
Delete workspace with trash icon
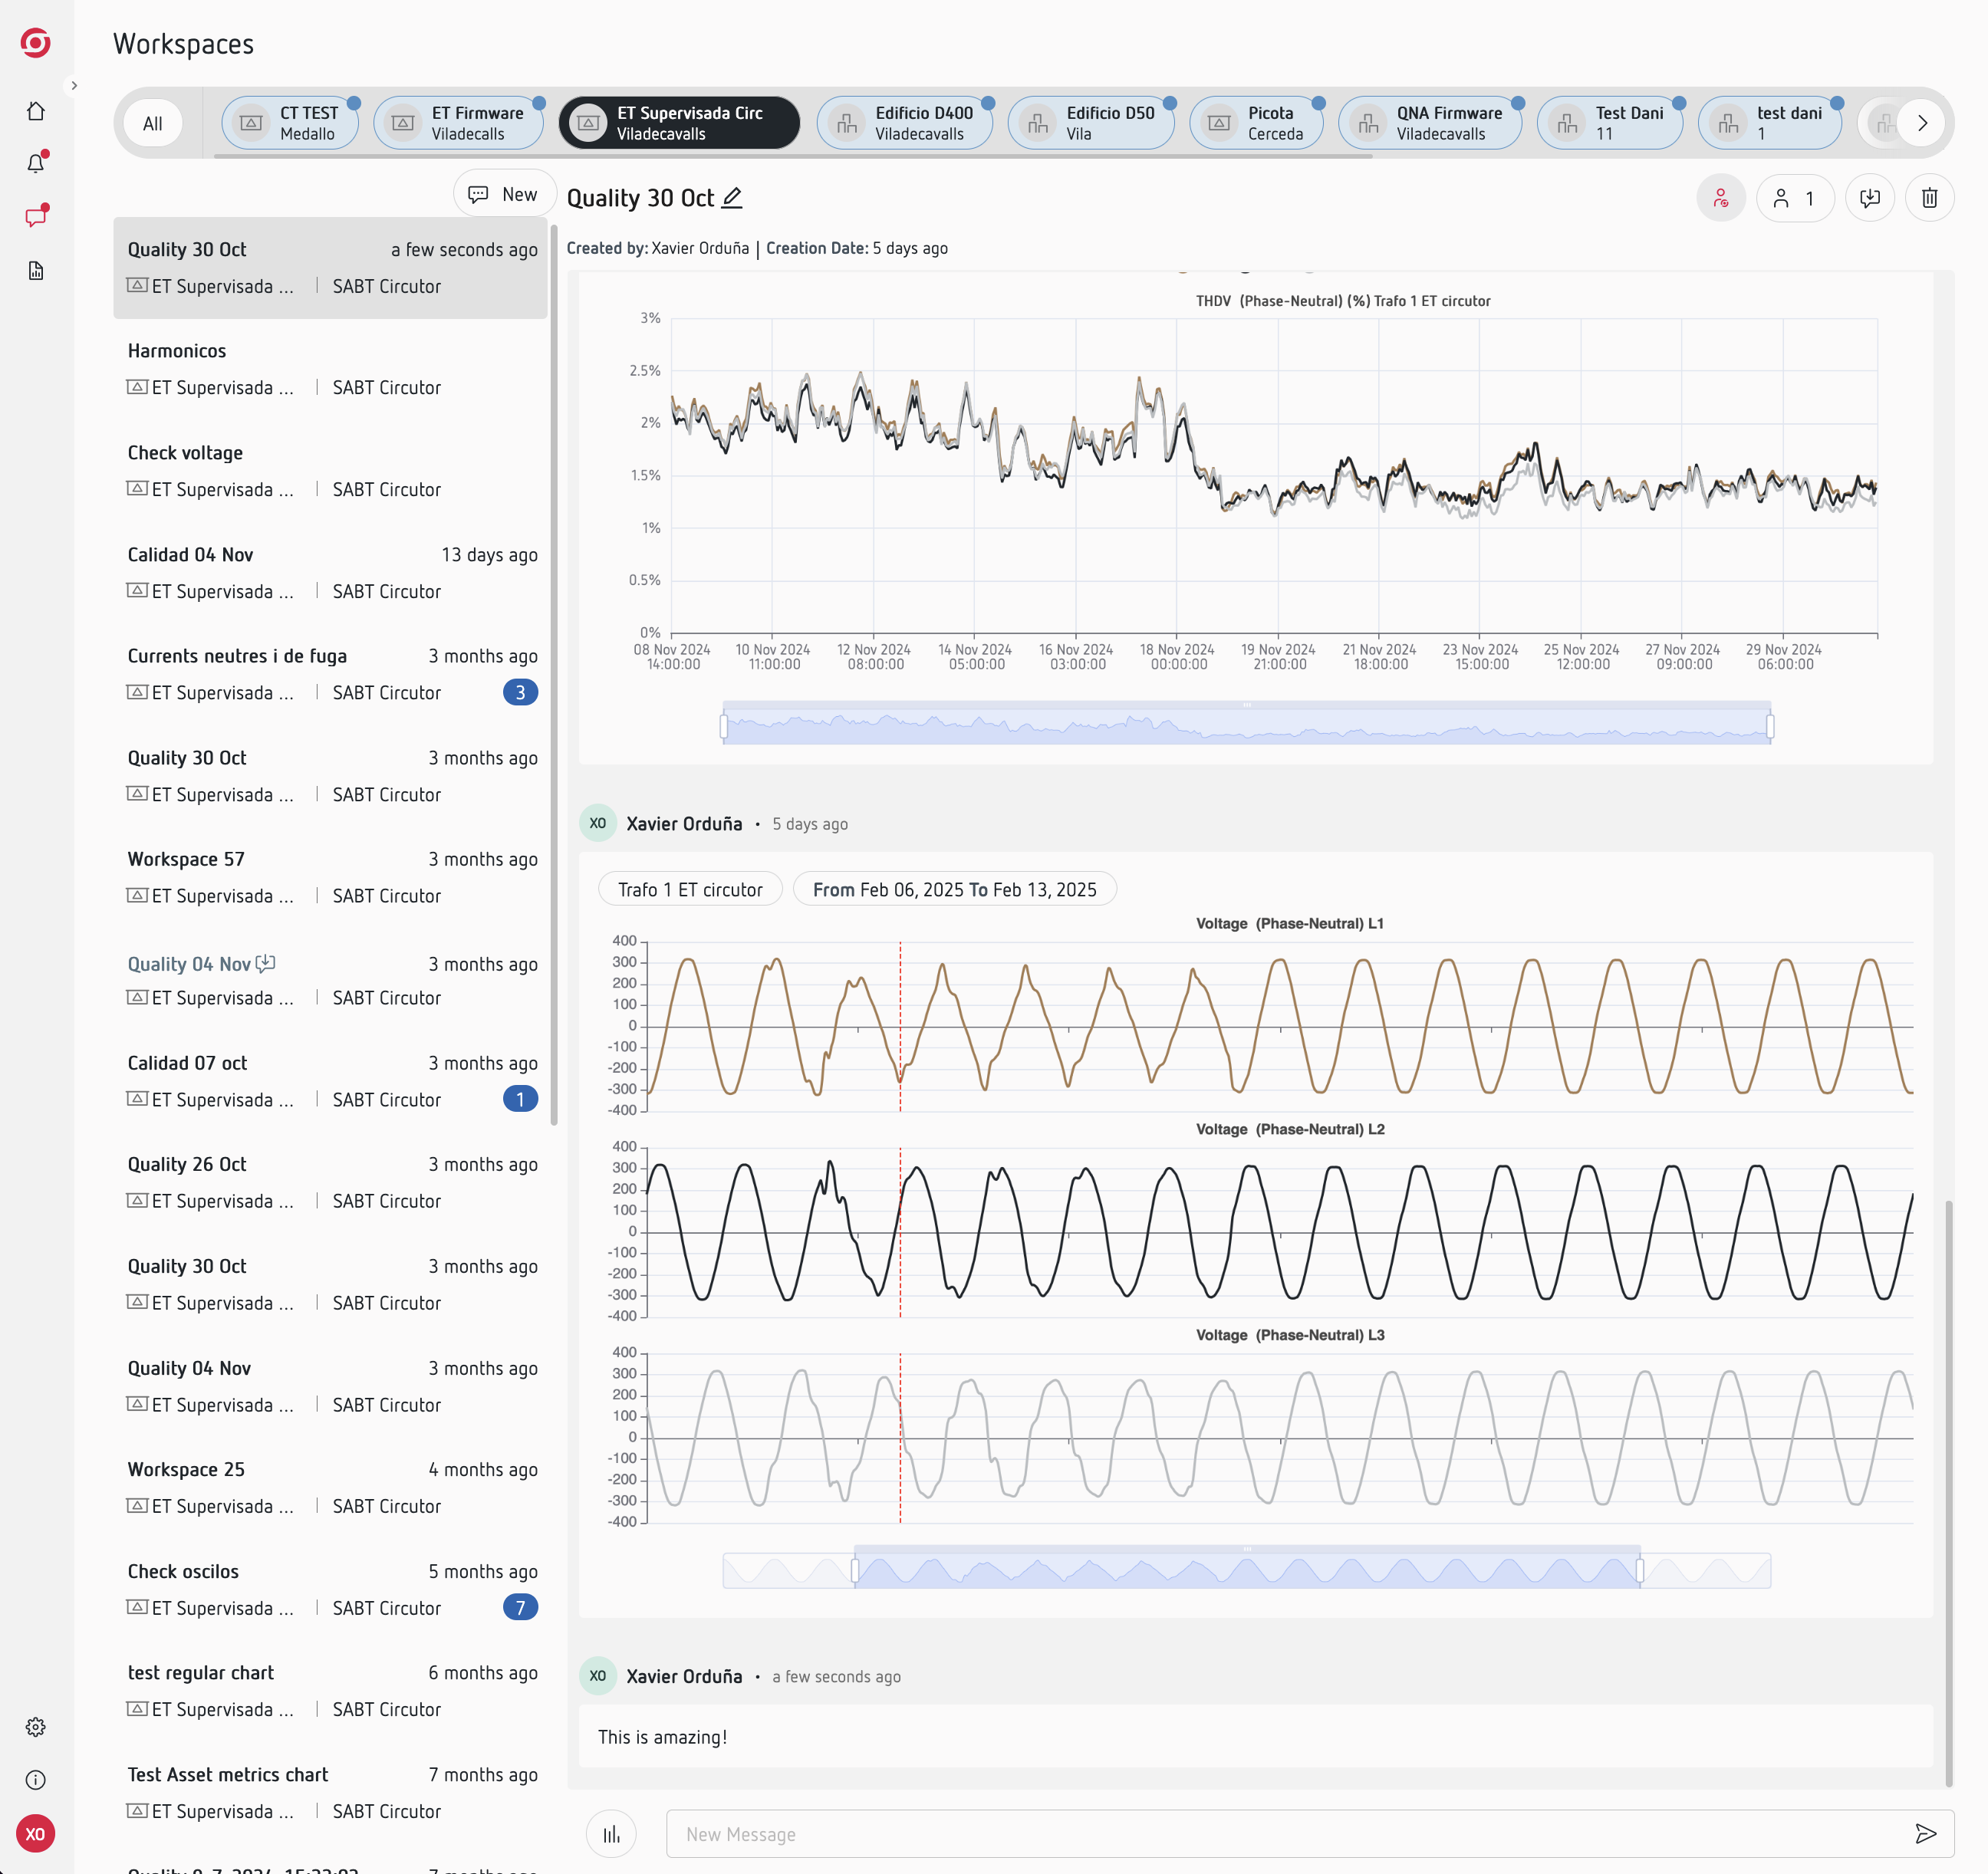[1929, 198]
